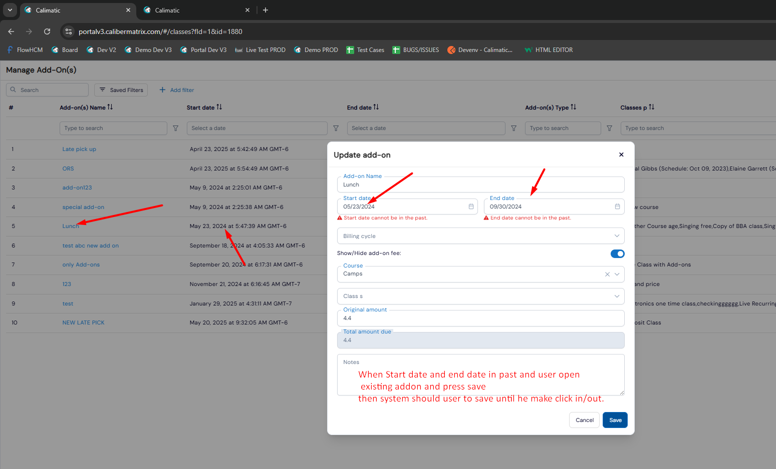
Task: Open the Live Test PROD bookmark
Action: tap(260, 50)
